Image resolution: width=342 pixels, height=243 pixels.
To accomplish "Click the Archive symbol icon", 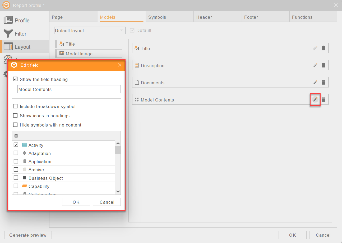I will [25, 169].
